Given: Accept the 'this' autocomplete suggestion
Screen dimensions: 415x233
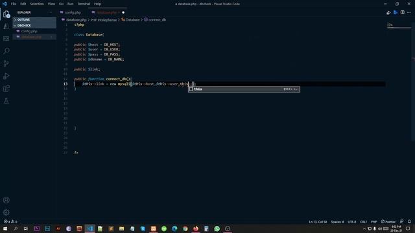Looking at the screenshot, I should tap(244, 89).
